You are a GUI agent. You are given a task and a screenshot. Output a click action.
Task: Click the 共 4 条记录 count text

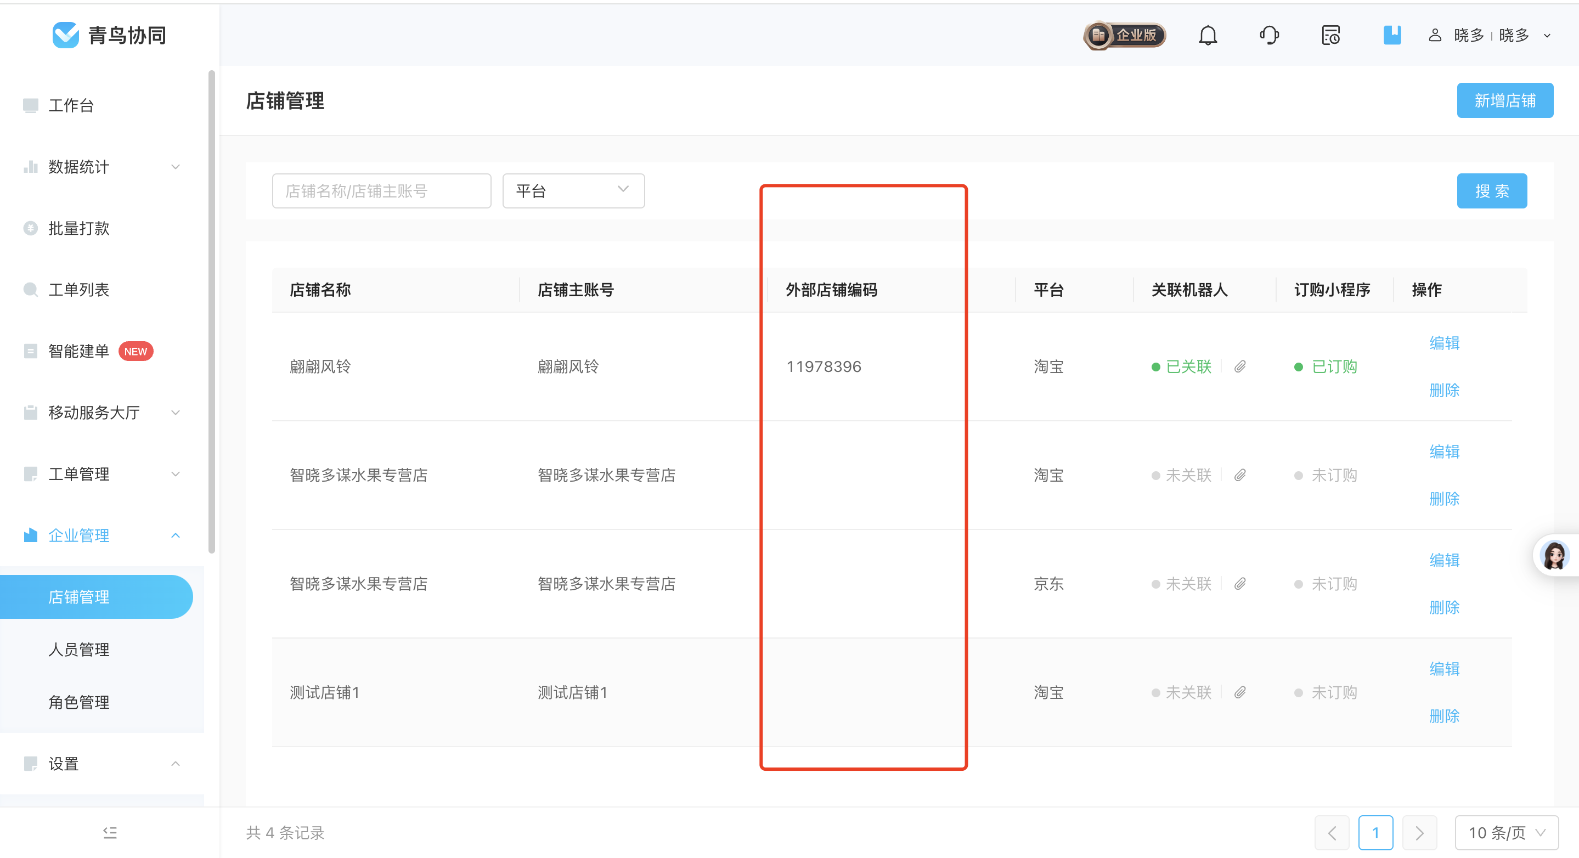pos(285,833)
